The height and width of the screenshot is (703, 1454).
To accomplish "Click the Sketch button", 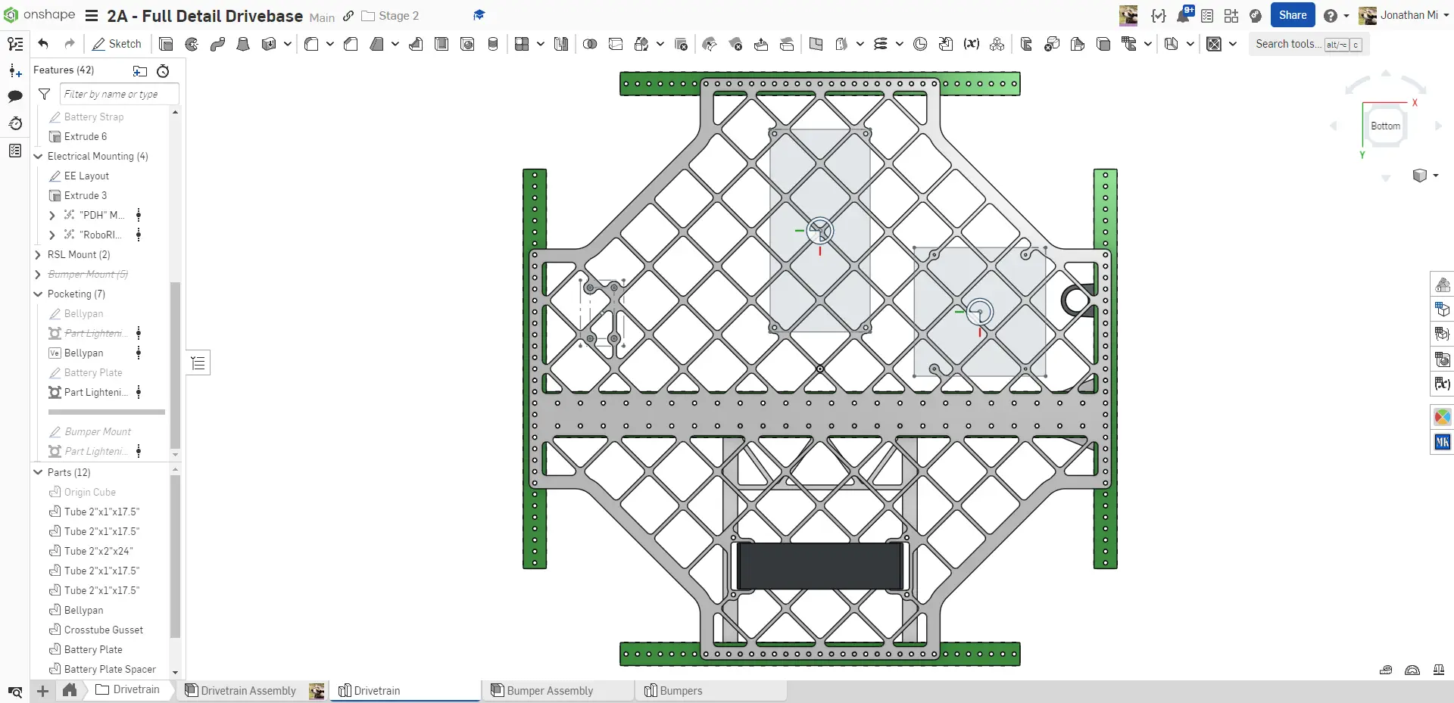I will coord(117,44).
